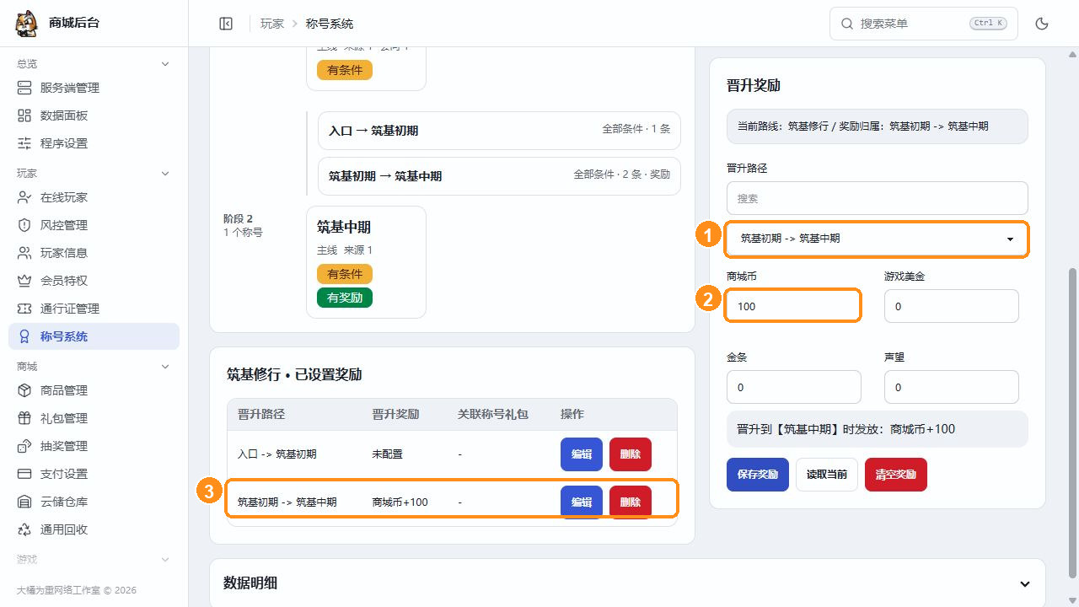Click 称号系统 badge icon
Screen dimensions: 1079x607
click(24, 336)
